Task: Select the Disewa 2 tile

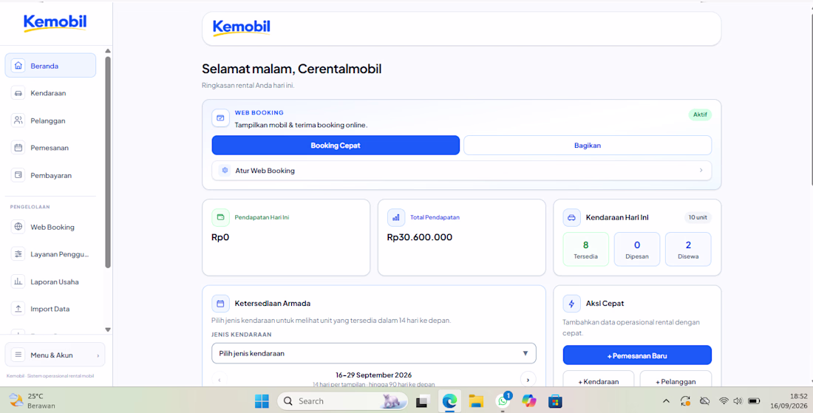Action: pos(688,249)
